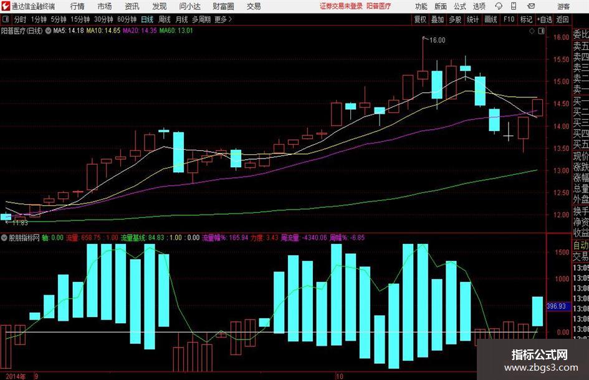Click the diamond icon above the price axis
The image size is (589, 380).
point(532,31)
